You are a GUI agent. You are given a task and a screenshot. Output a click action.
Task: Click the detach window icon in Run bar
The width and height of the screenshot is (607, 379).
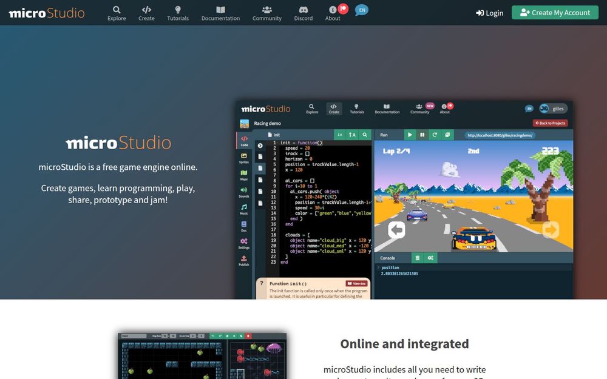pyautogui.click(x=447, y=135)
